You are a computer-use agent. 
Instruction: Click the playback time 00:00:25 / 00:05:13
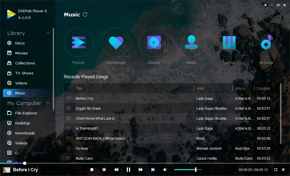pos(253,170)
